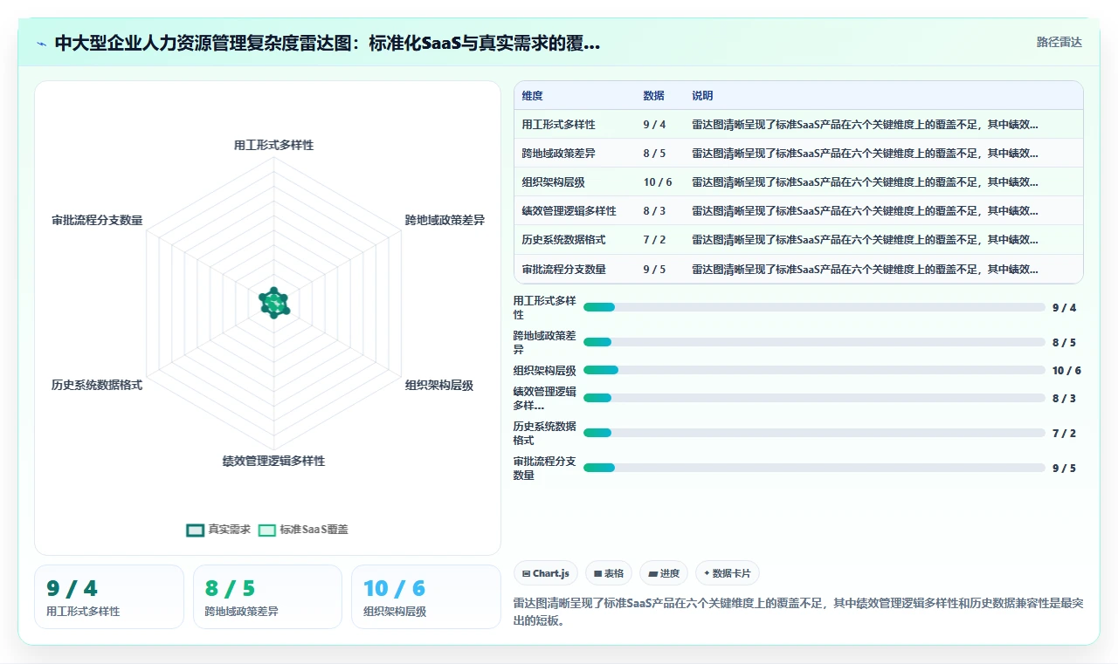Click the 审批流程分支数量 progress bar
The height and width of the screenshot is (664, 1118).
pos(814,468)
